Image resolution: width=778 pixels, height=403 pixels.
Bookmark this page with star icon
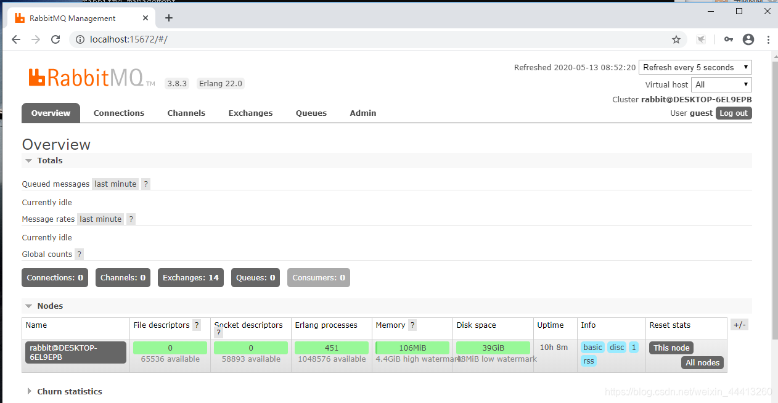[676, 39]
